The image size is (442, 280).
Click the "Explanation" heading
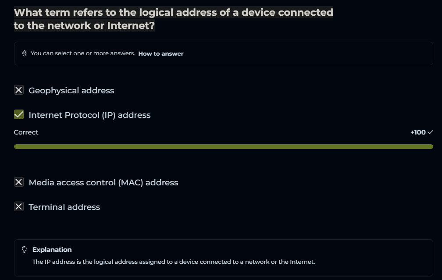[52, 250]
